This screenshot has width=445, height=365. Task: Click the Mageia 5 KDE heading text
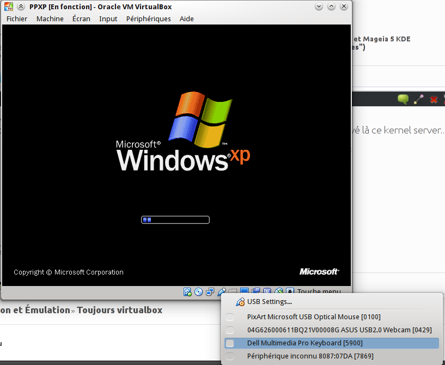pos(387,39)
